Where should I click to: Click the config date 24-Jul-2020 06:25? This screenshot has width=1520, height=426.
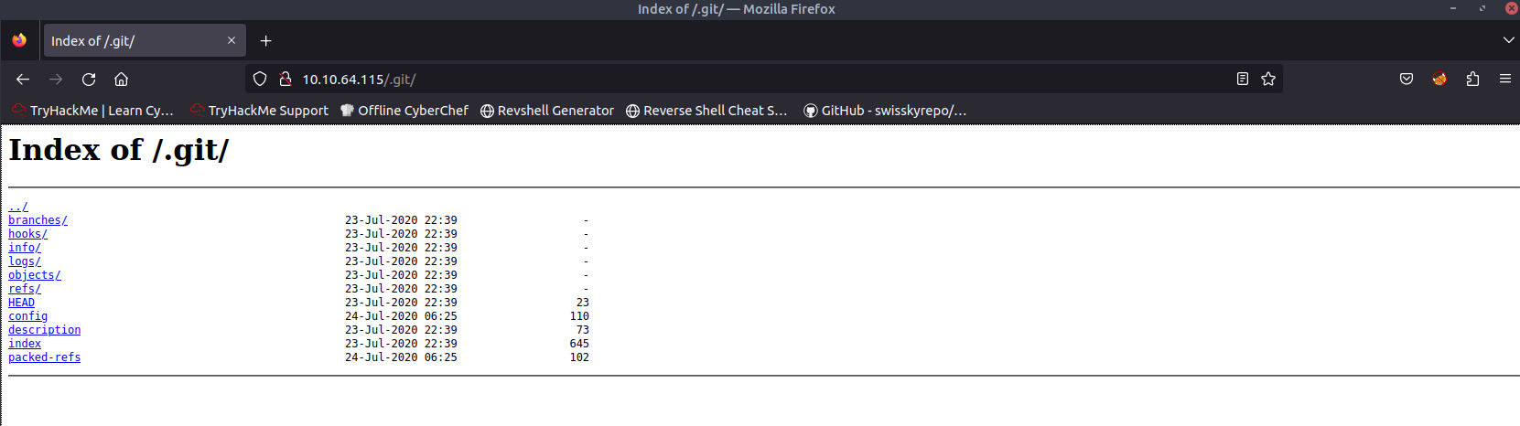[401, 316]
